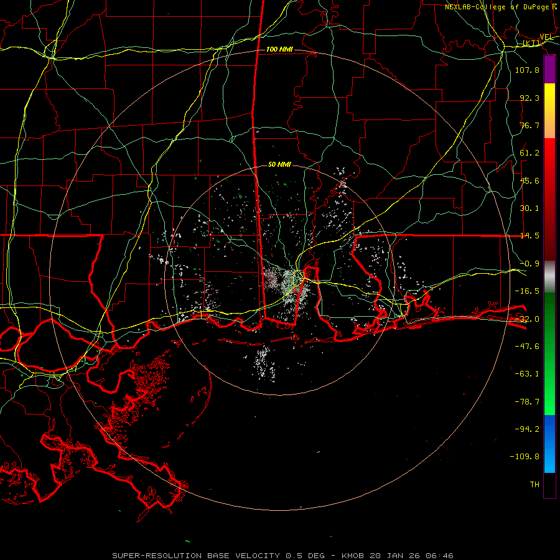
Task: Click the gray near-zero segment of color bar
Action: coord(549,276)
